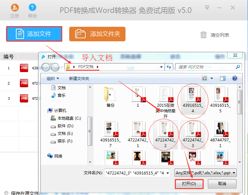
Task: Open 文档 (E:) drive
Action: point(62,134)
